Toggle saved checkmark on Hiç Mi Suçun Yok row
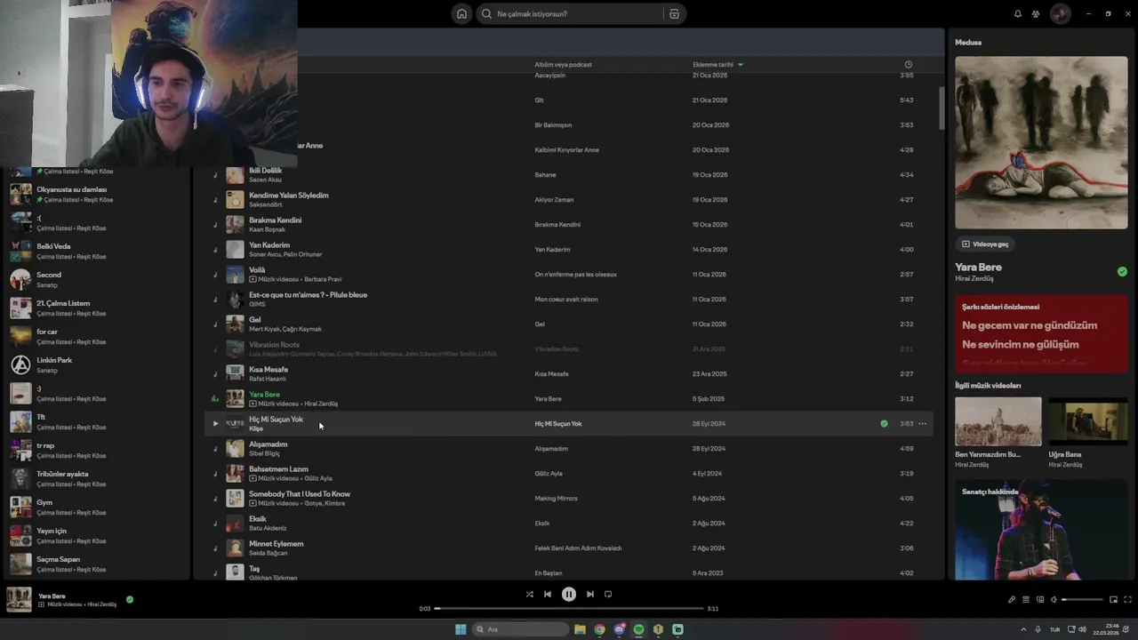Image resolution: width=1138 pixels, height=640 pixels. click(x=884, y=423)
